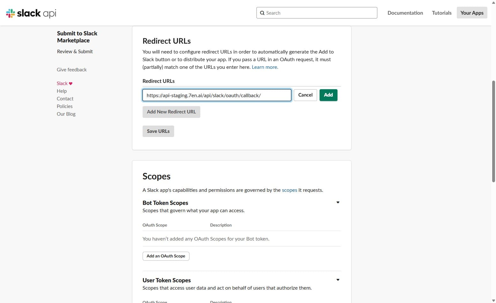Open the Contact sidebar link

pos(65,98)
